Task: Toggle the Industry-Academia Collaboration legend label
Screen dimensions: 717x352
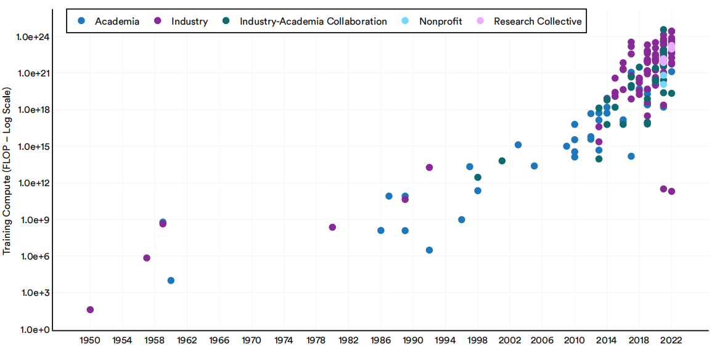Action: coord(313,22)
